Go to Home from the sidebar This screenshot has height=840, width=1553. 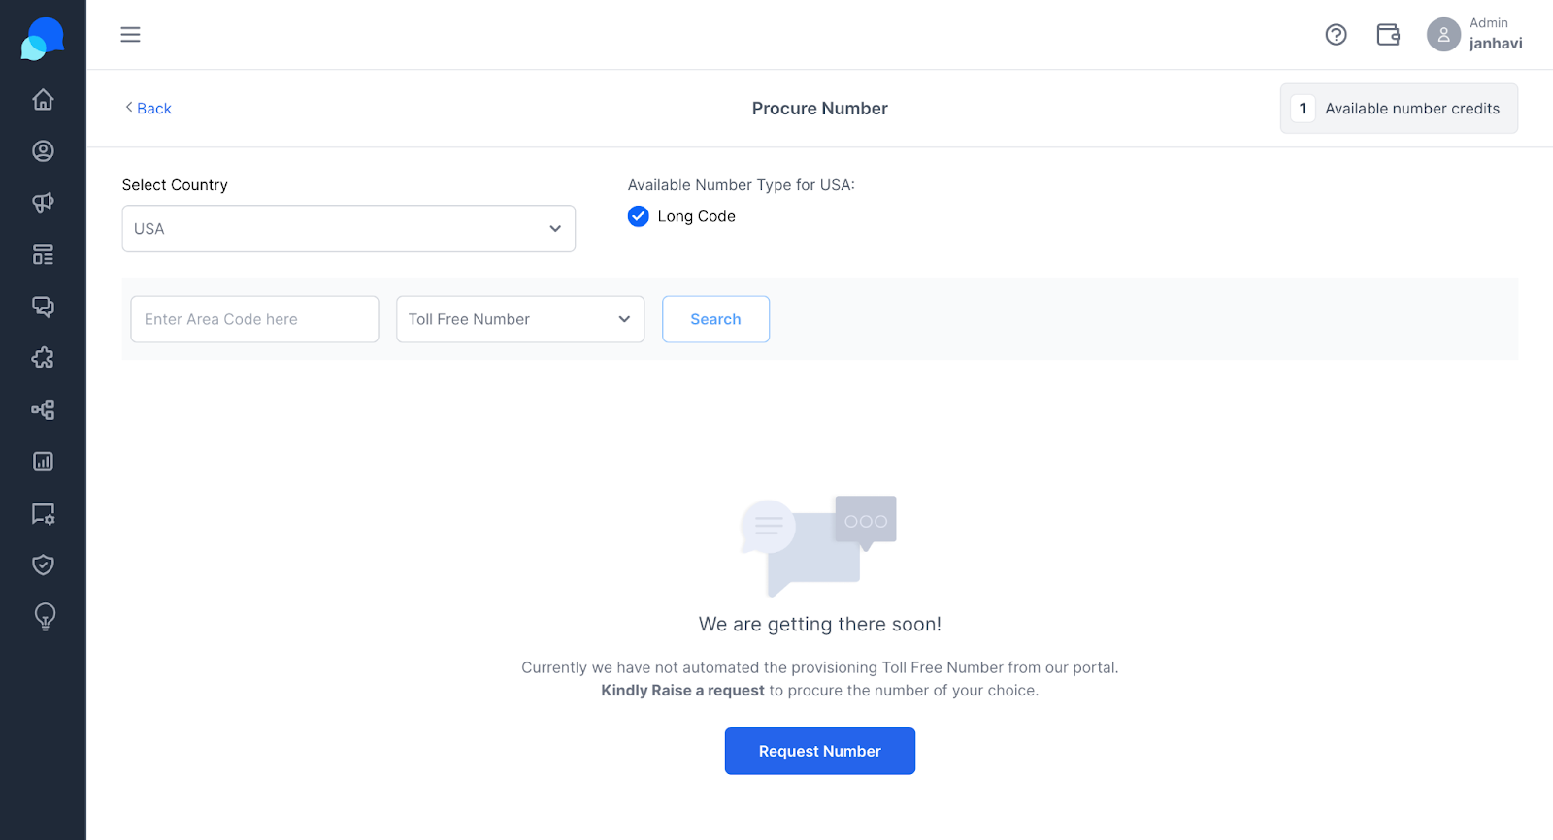pyautogui.click(x=43, y=99)
